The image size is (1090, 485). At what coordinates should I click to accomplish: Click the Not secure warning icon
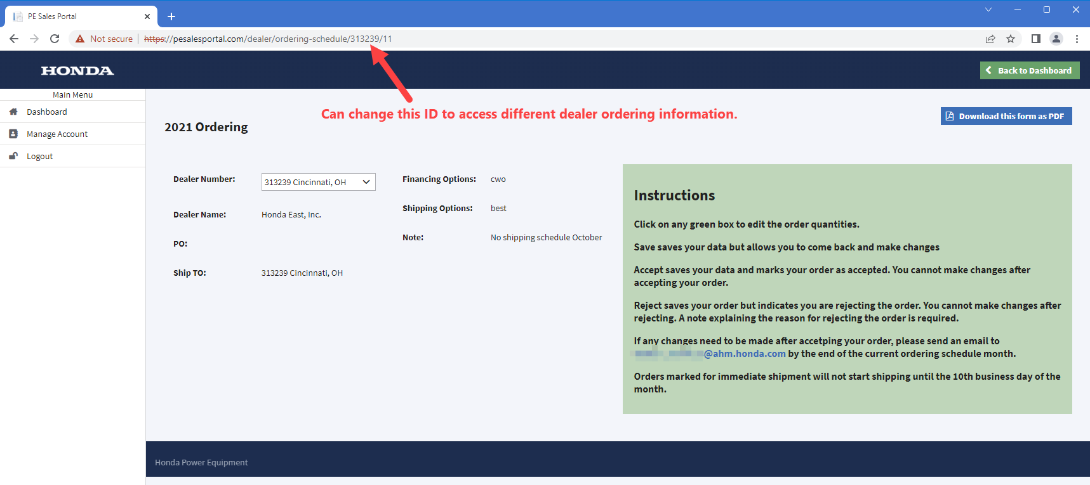click(x=80, y=39)
